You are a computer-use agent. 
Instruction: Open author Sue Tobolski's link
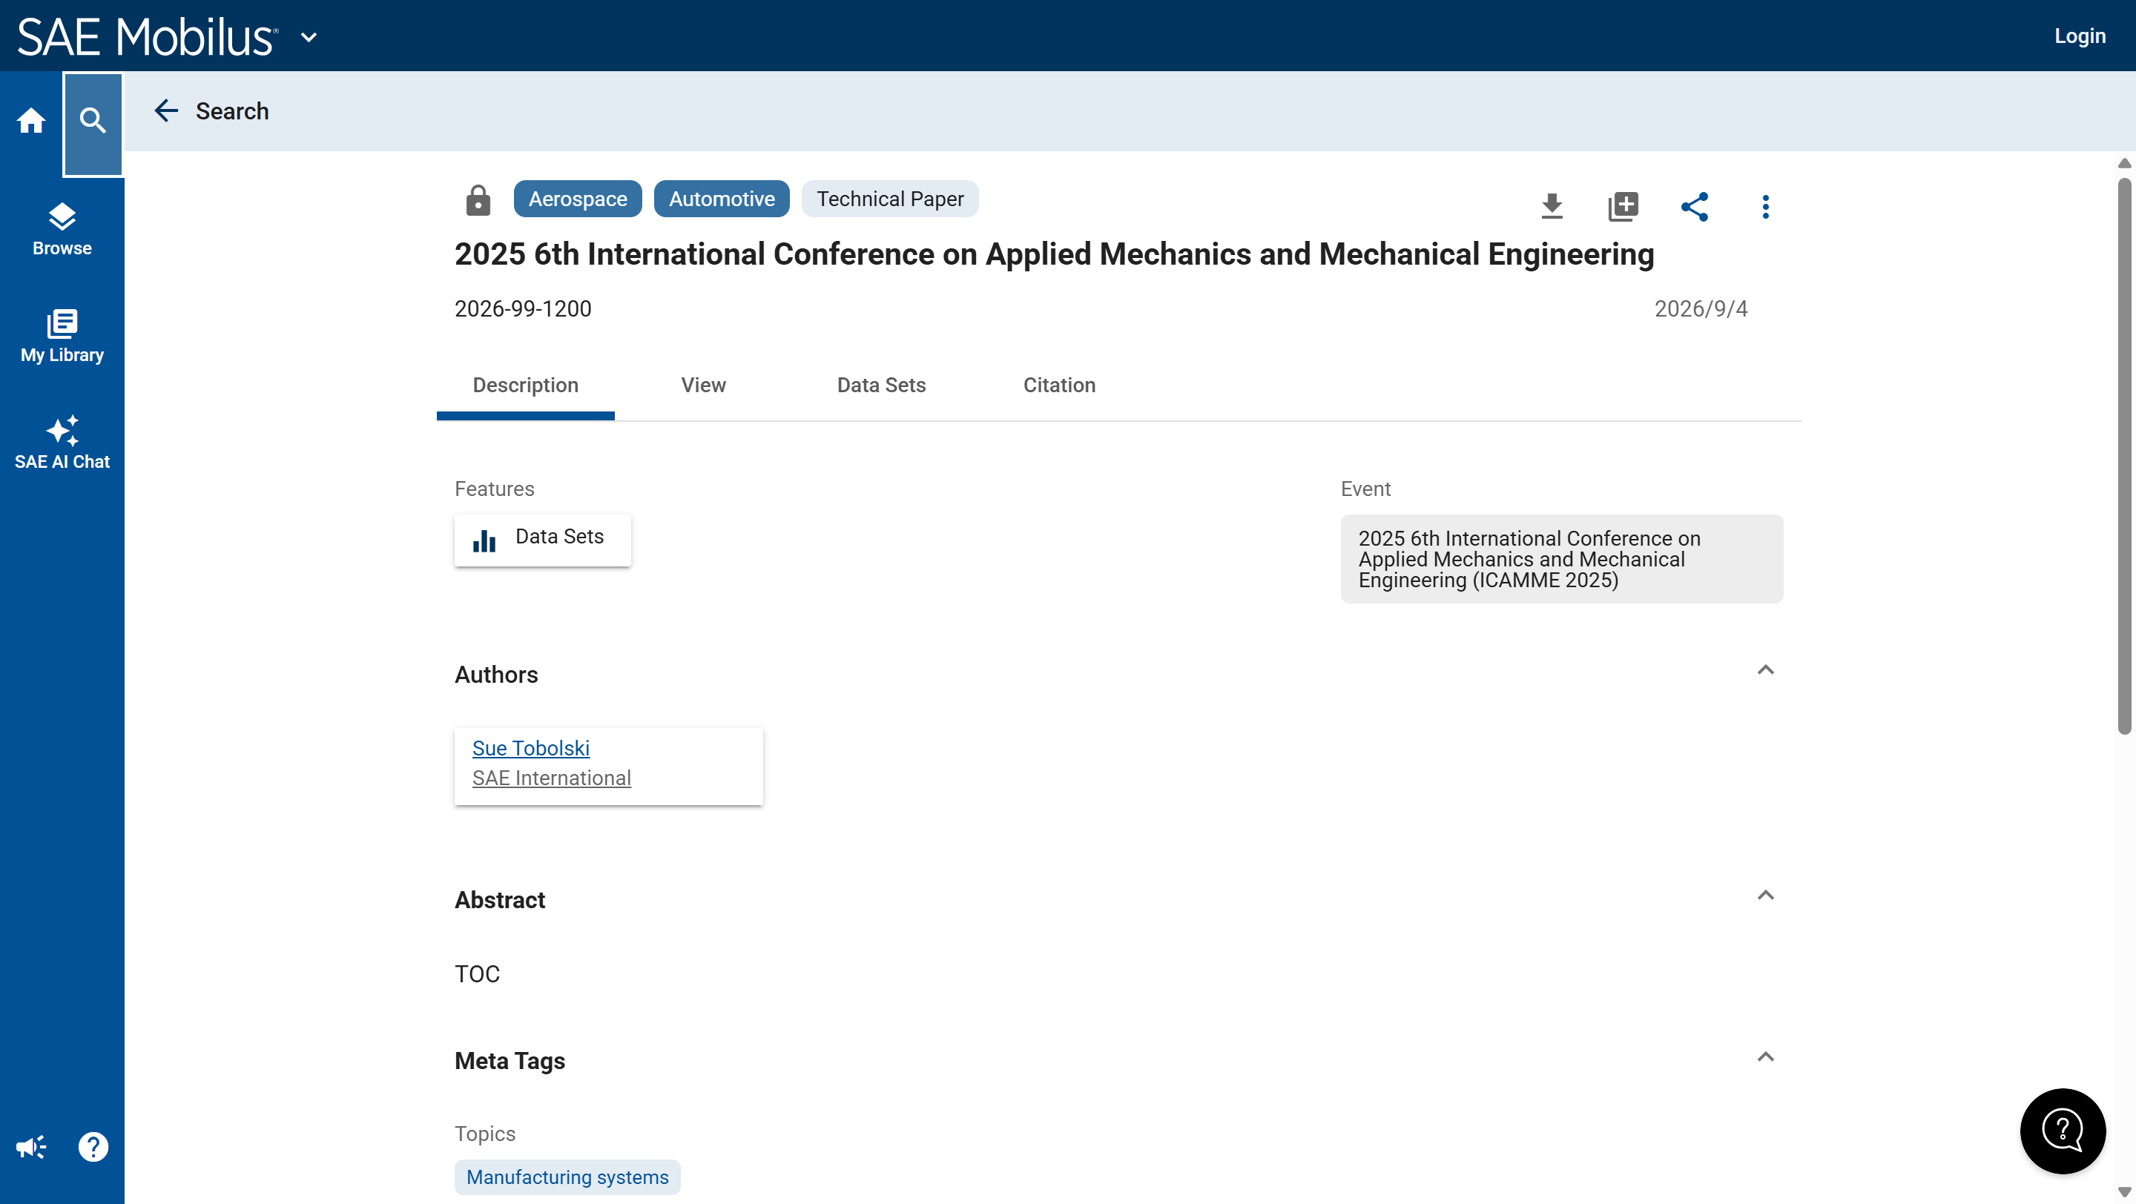pos(531,748)
